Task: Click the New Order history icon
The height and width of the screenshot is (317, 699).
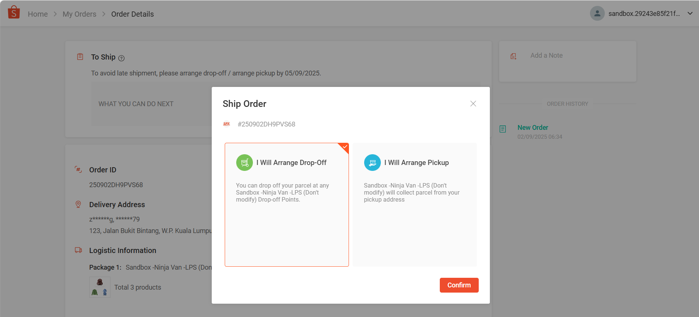Action: (x=503, y=129)
